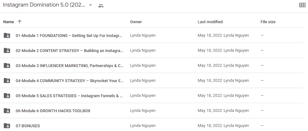This screenshot has height=131, width=308.
Task: Sort by Last modified column header
Action: 210,22
